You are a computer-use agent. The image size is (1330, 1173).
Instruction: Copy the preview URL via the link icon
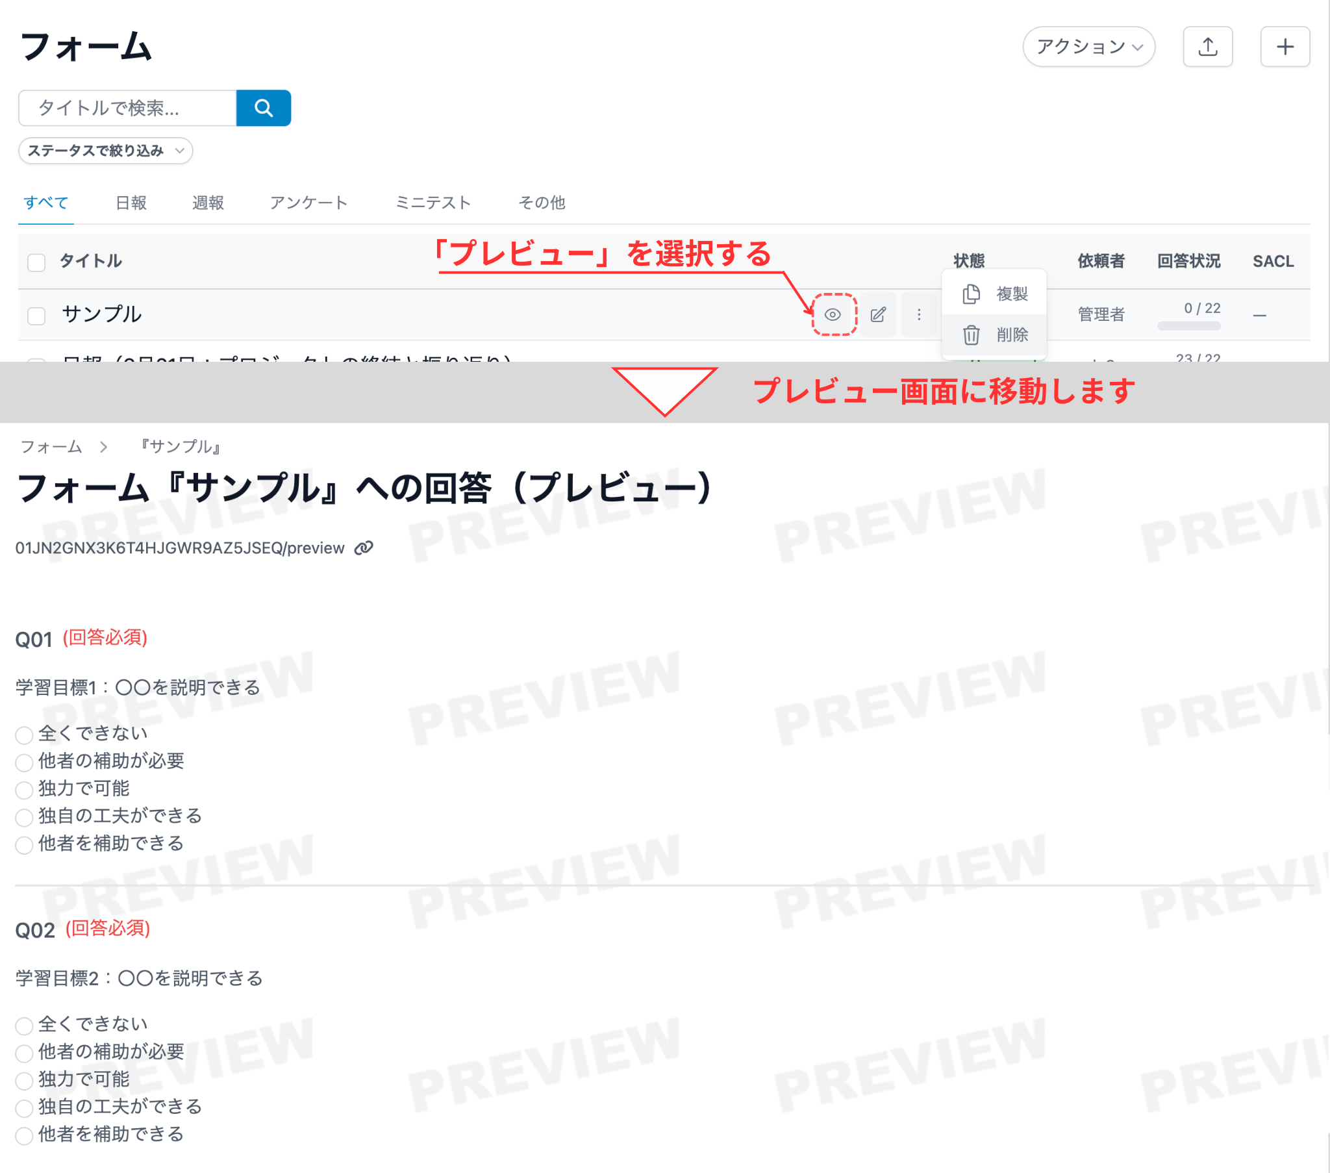(363, 548)
